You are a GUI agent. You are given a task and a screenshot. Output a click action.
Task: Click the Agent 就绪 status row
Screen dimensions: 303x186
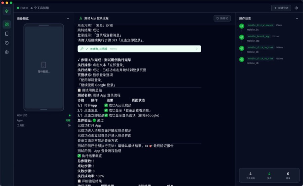tap(44, 120)
